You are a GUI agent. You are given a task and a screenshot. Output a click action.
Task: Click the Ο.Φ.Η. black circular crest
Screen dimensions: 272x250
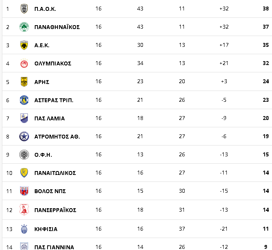click(24, 155)
